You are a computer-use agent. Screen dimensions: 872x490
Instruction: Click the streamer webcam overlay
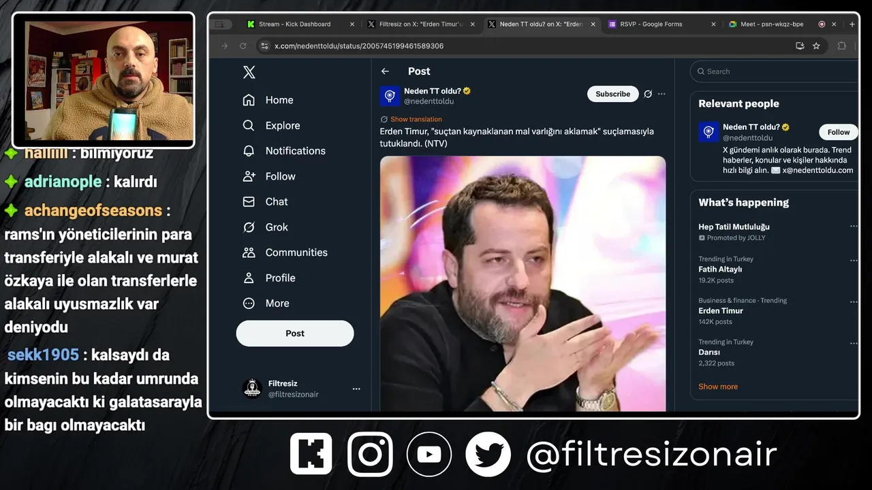(x=104, y=80)
